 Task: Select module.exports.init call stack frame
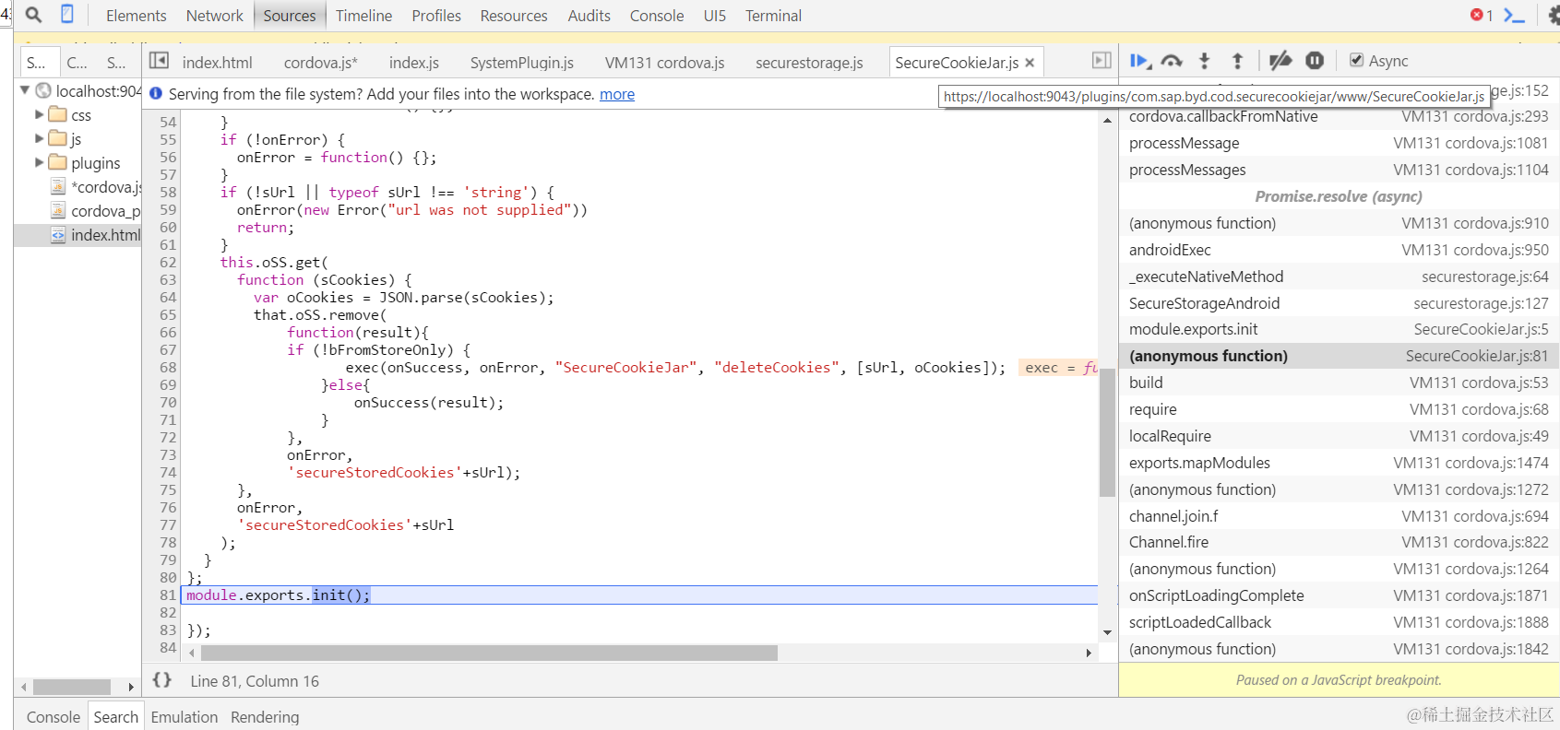(x=1339, y=329)
